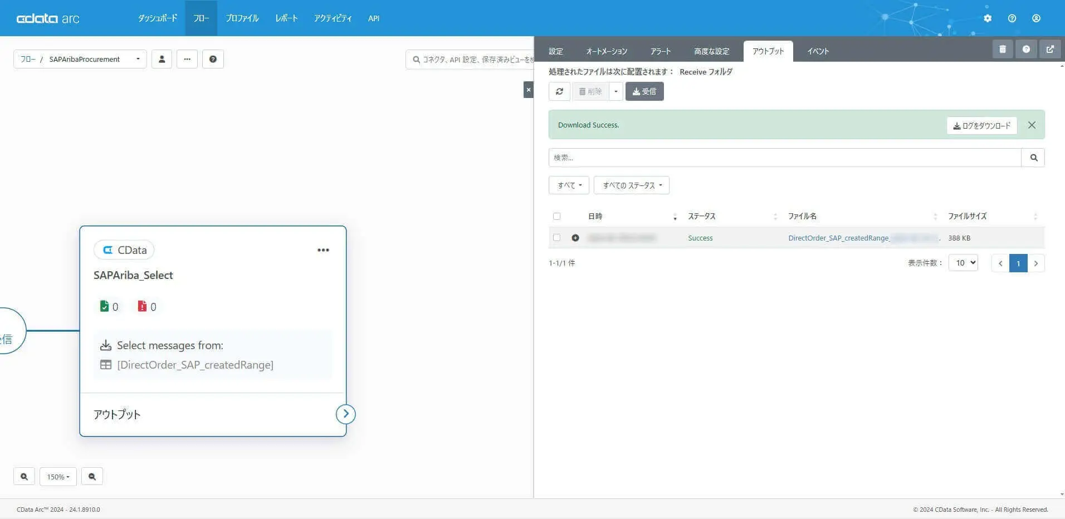Screen dimensions: 1065x519
Task: Click the SAPAriba_Select connector title
Action: [x=133, y=275]
